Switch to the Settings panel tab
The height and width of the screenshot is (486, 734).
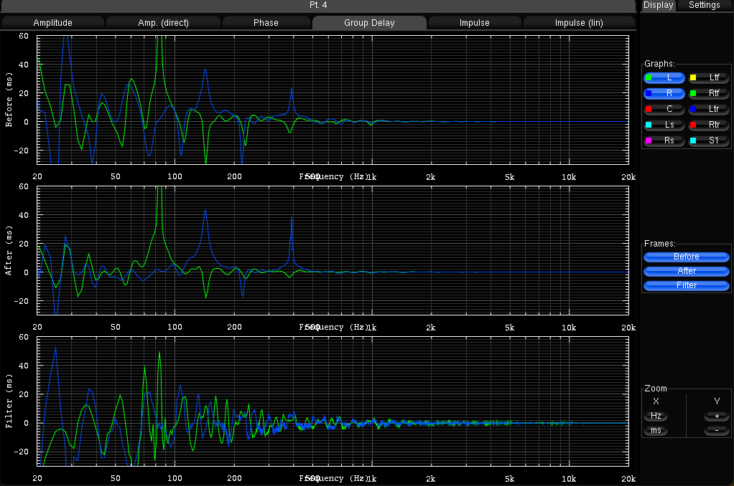(704, 5)
